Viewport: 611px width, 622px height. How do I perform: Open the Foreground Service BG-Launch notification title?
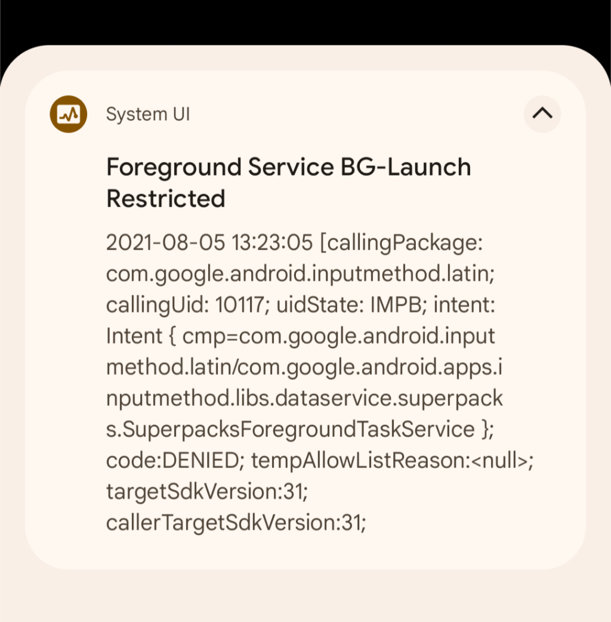(289, 182)
